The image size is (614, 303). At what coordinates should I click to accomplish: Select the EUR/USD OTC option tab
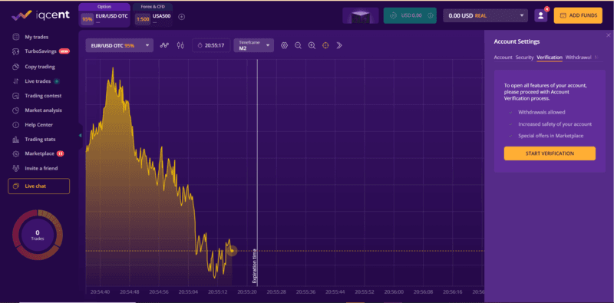coord(104,15)
